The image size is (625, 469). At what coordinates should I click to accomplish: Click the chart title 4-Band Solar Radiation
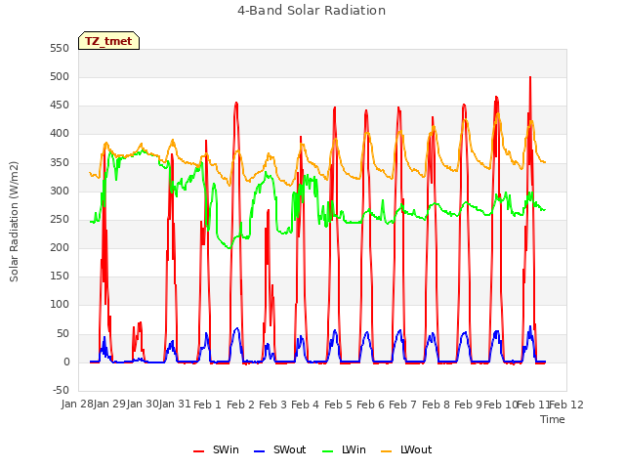pyautogui.click(x=312, y=11)
